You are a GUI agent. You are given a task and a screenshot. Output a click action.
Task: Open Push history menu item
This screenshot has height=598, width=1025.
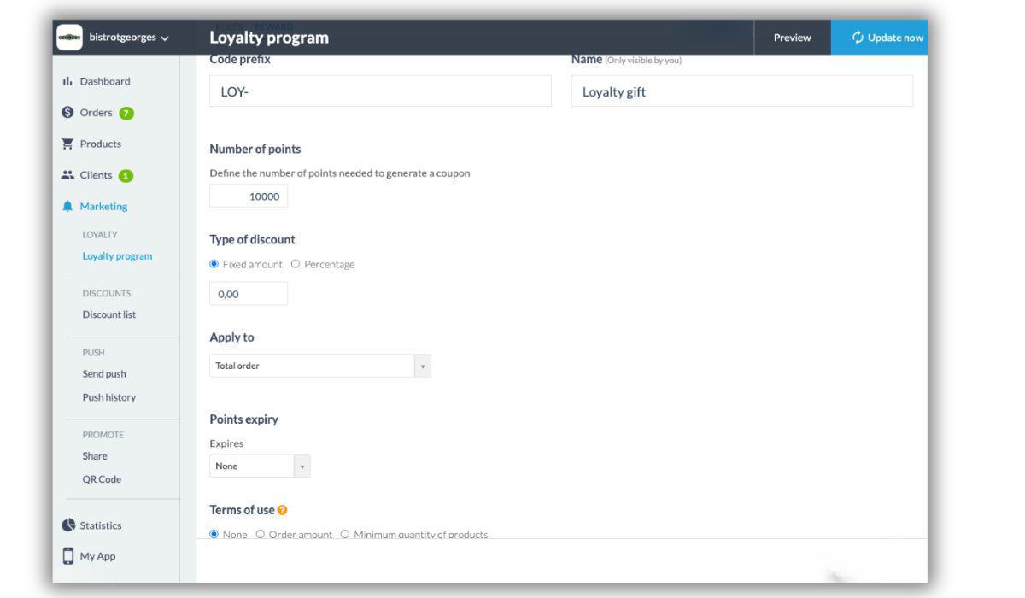(x=108, y=397)
